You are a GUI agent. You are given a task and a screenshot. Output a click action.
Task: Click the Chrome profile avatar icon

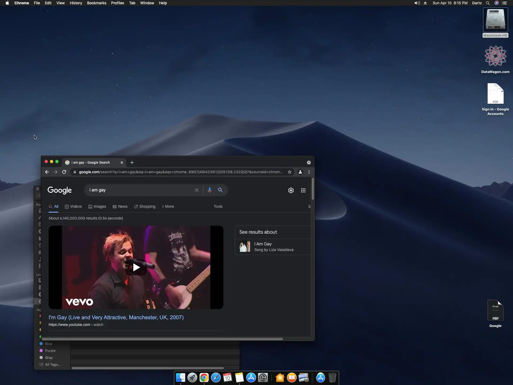(300, 172)
